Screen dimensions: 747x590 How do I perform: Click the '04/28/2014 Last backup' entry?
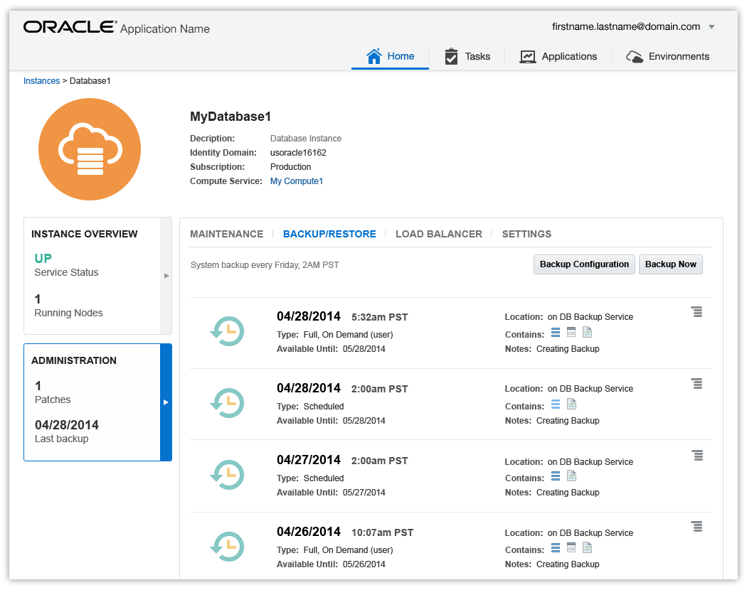click(67, 431)
